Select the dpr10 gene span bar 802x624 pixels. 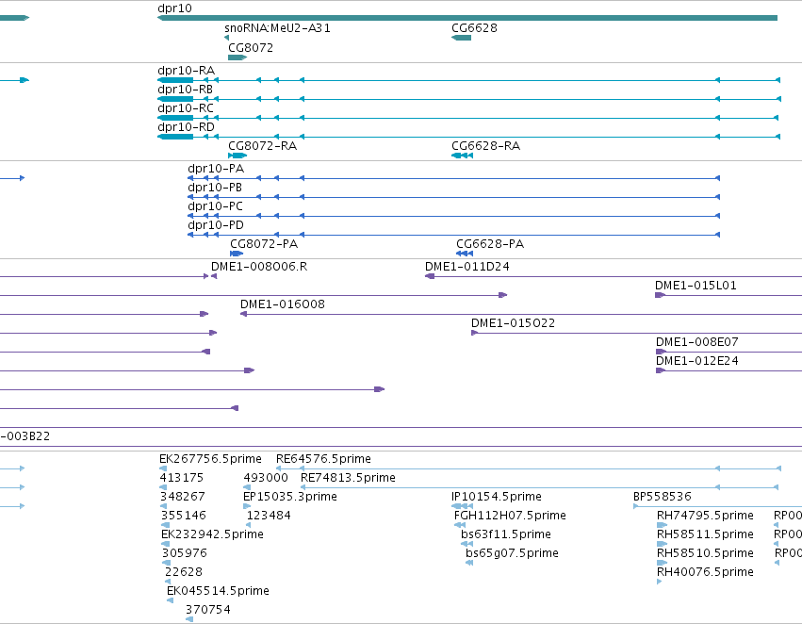(467, 18)
